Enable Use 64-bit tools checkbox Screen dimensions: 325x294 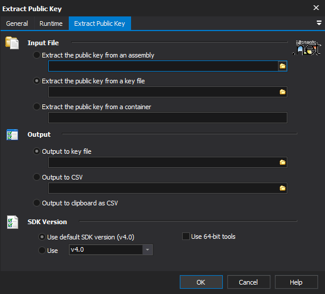[x=186, y=236]
